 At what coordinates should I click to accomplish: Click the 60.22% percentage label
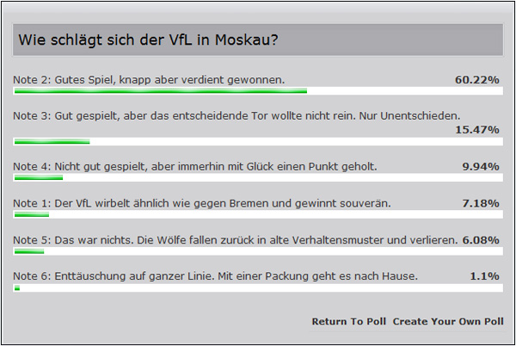477,80
